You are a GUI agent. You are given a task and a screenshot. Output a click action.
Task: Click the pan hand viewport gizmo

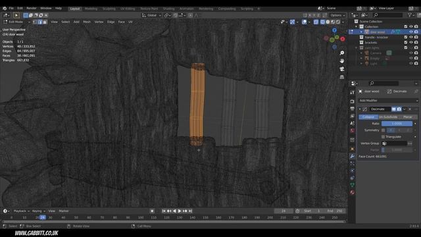tap(342, 61)
